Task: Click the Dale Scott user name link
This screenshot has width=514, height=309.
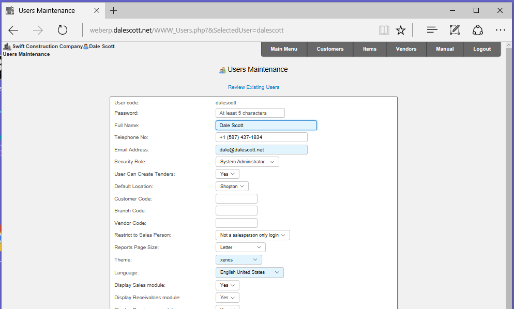Action: coord(102,47)
